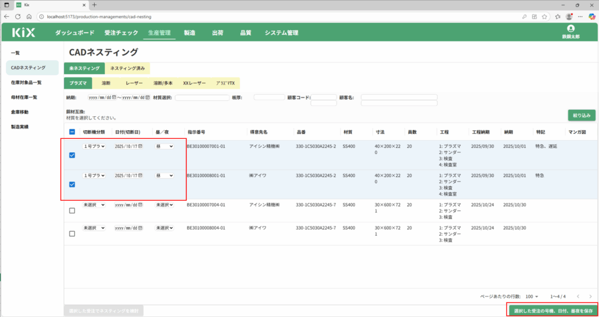Toggle the select-all checkbox in table header
599x317 pixels.
pyautogui.click(x=72, y=132)
